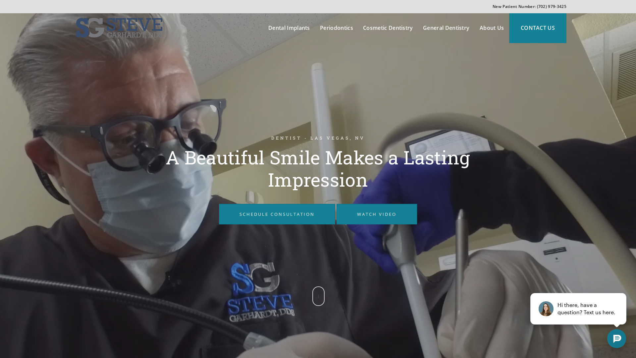Click the Steve Garhardt DDS header logo
The height and width of the screenshot is (358, 636).
(119, 28)
